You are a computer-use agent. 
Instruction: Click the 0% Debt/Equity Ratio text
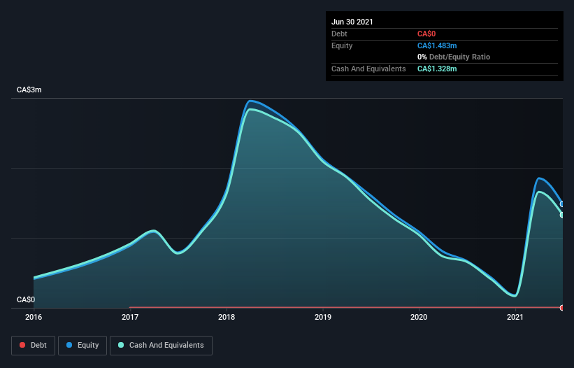tap(454, 57)
